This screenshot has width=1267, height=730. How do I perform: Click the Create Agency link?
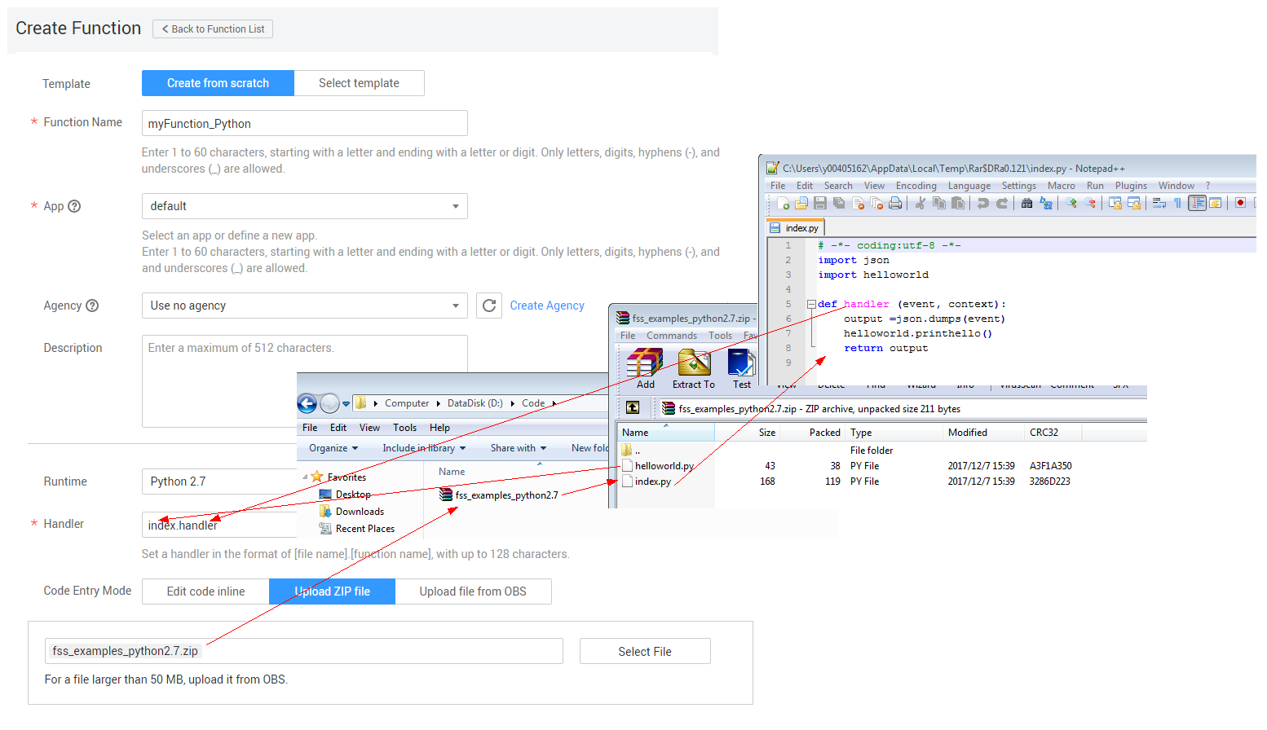coord(547,306)
